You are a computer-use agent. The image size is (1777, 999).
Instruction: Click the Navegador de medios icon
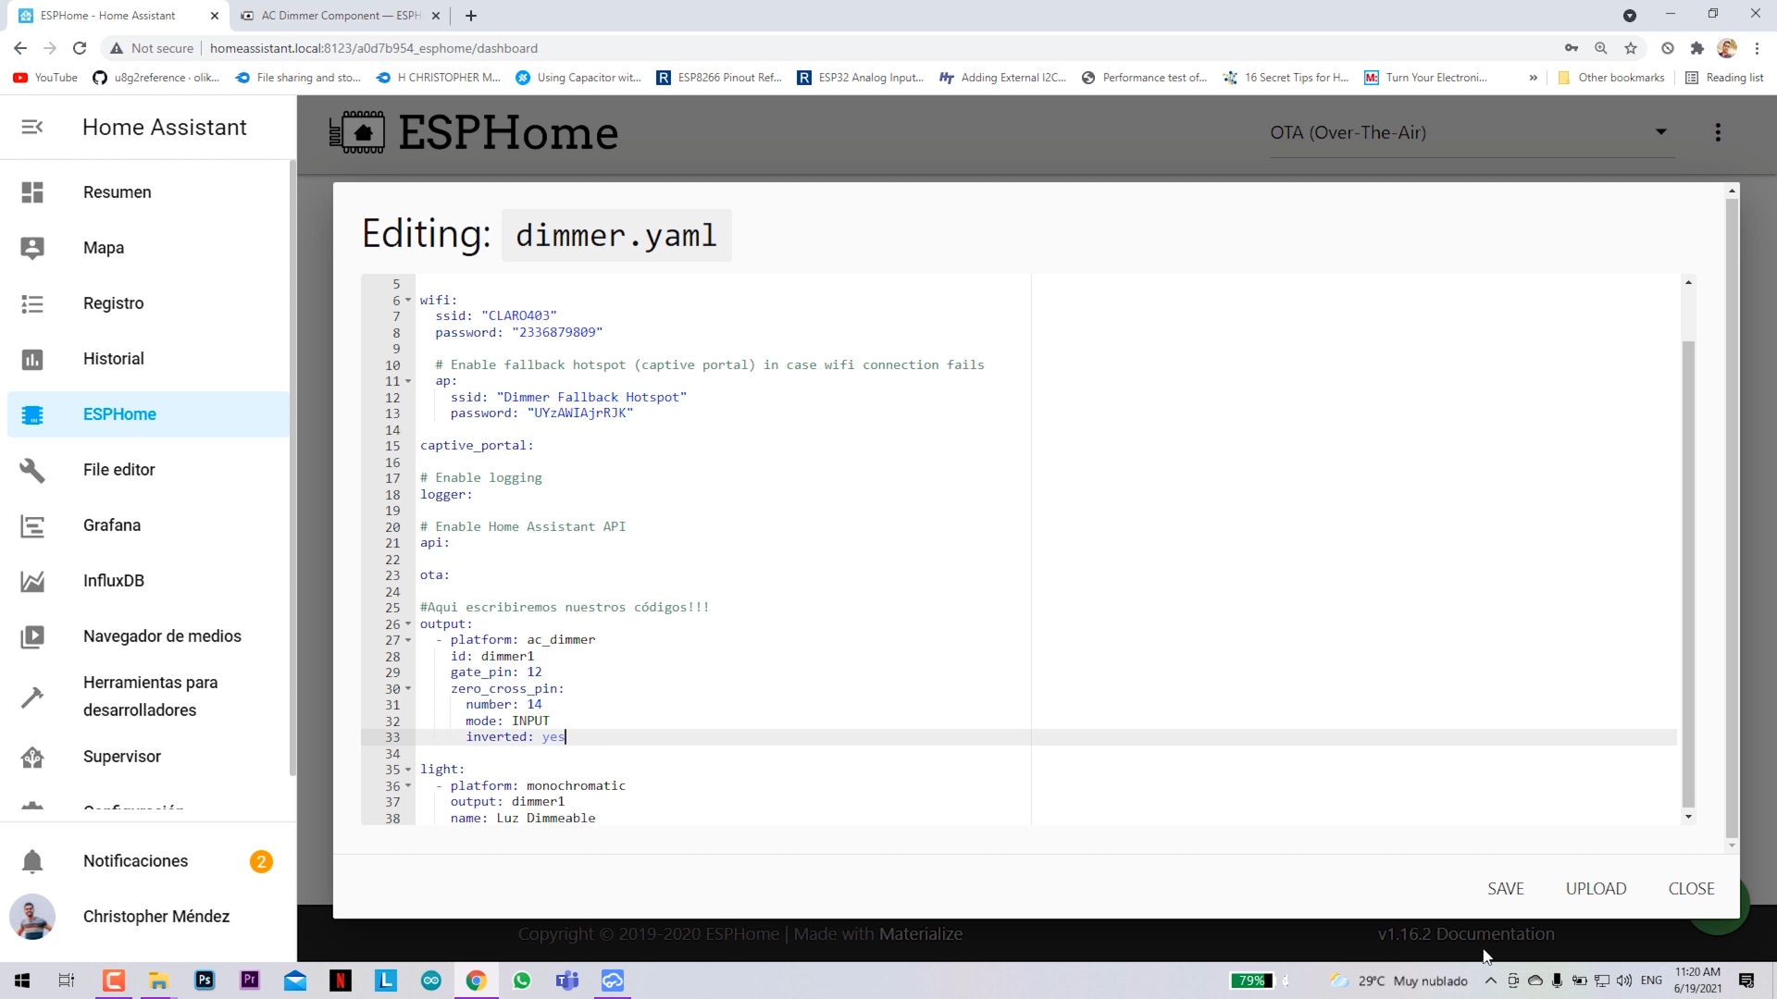tap(32, 636)
